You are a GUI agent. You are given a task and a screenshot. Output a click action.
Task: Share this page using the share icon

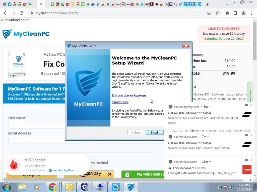[209, 13]
